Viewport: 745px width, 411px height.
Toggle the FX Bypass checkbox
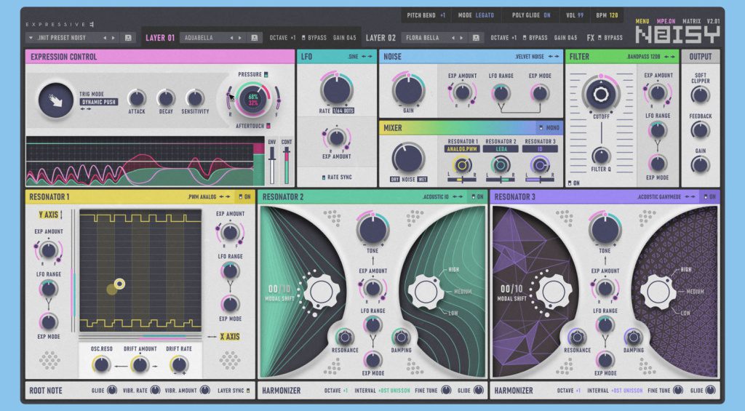pyautogui.click(x=599, y=38)
